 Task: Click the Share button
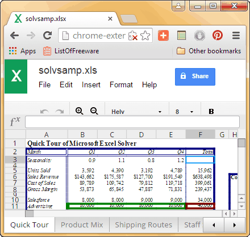[195, 77]
